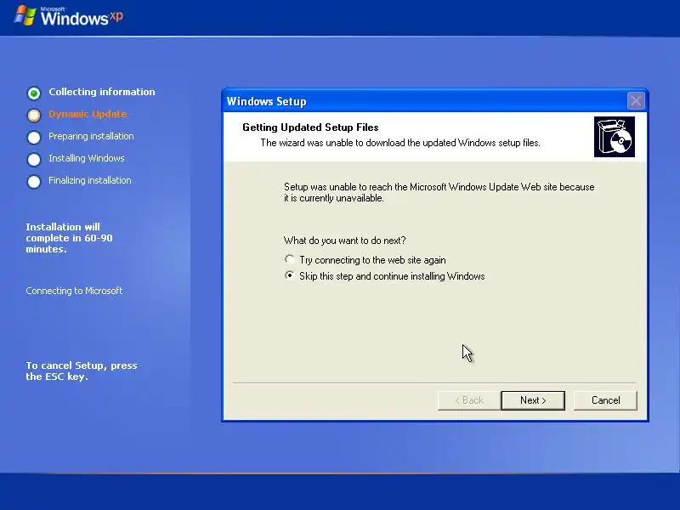Click 'Connecting to Microsoft' status text
Screen dimensions: 680x510
tap(74, 291)
